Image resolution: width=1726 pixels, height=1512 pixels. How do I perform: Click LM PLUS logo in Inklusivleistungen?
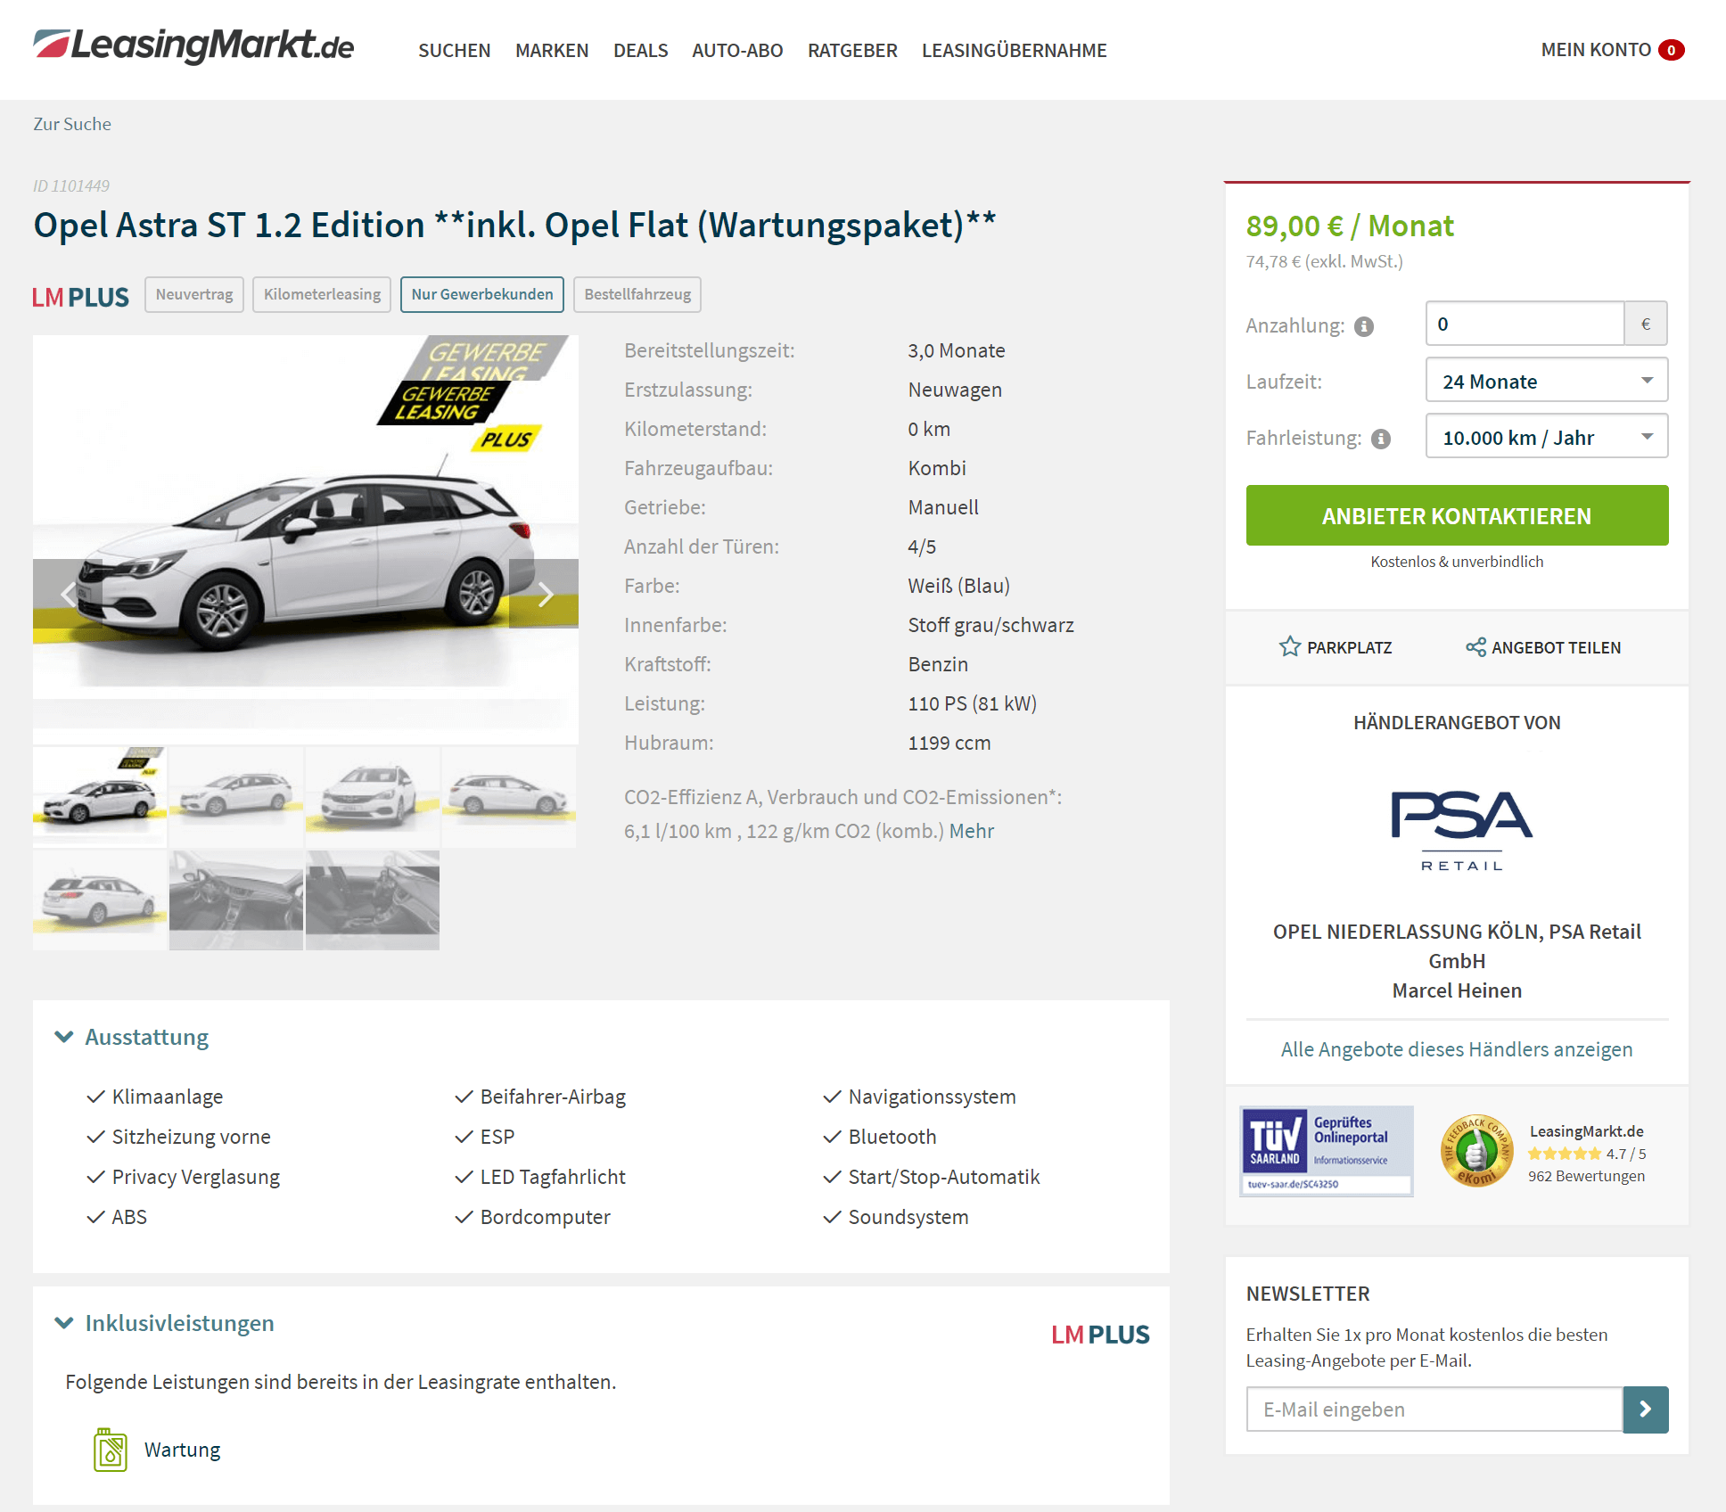pos(1100,1335)
